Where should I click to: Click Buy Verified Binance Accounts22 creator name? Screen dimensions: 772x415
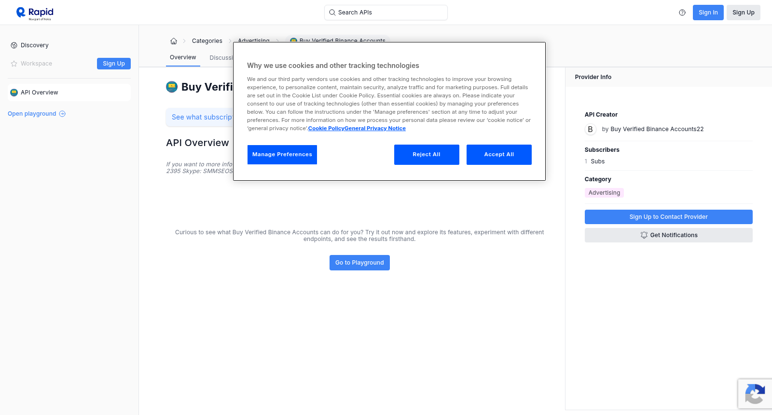pos(657,129)
